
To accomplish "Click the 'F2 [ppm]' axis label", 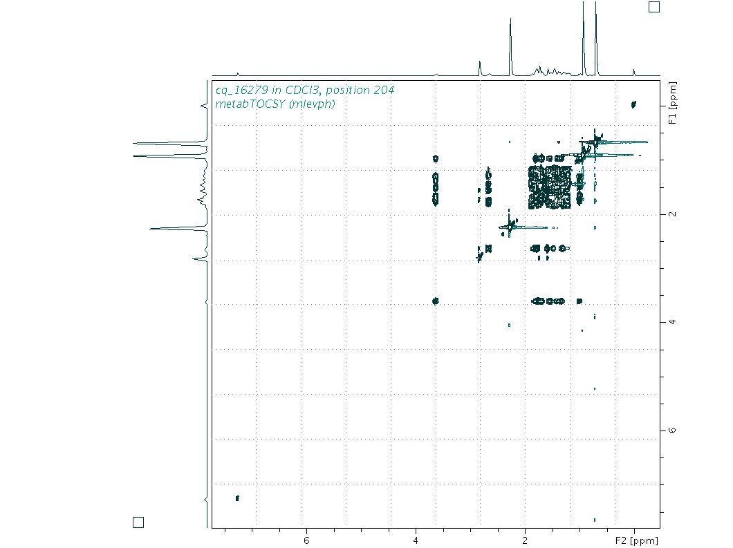I will point(636,540).
